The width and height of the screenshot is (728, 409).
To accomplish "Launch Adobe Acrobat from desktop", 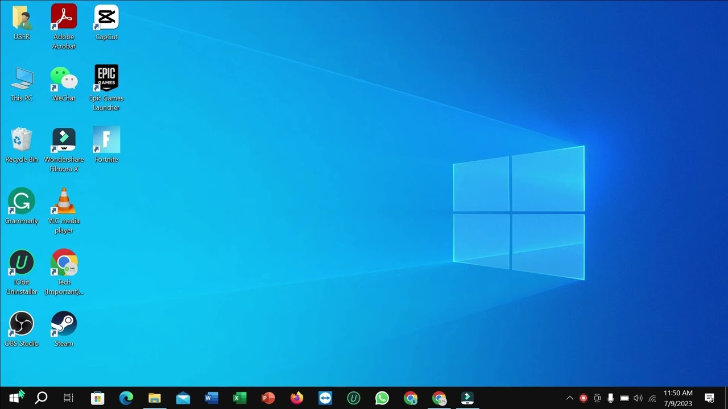I will [x=64, y=27].
